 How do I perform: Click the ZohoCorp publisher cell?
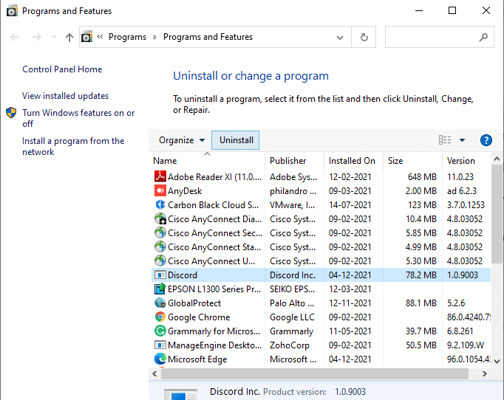(x=290, y=345)
